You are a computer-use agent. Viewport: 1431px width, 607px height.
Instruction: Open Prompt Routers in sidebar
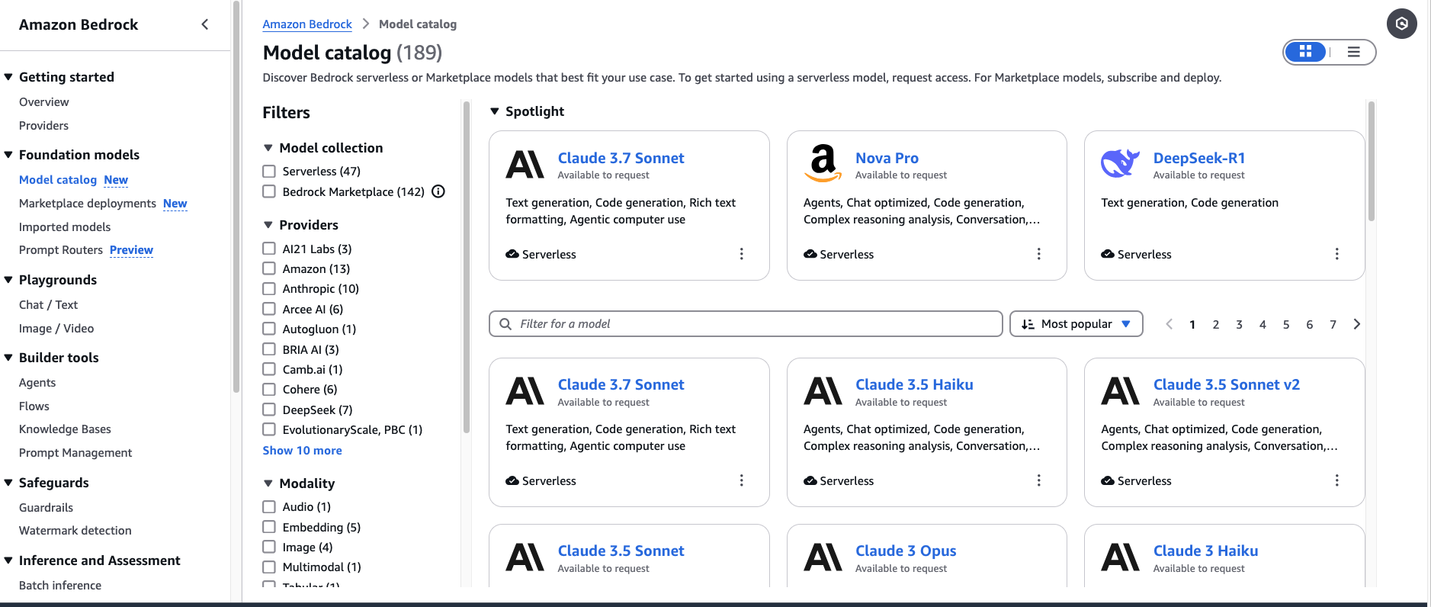click(61, 250)
